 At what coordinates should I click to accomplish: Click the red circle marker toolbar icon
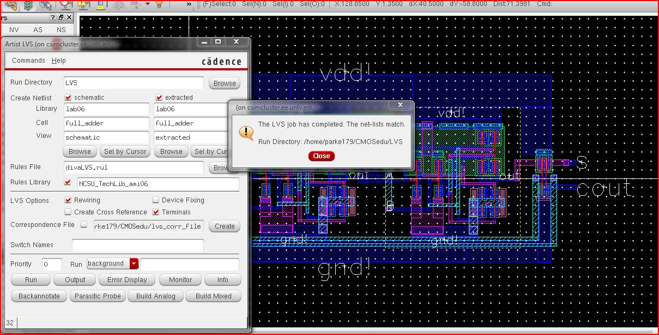pyautogui.click(x=65, y=4)
